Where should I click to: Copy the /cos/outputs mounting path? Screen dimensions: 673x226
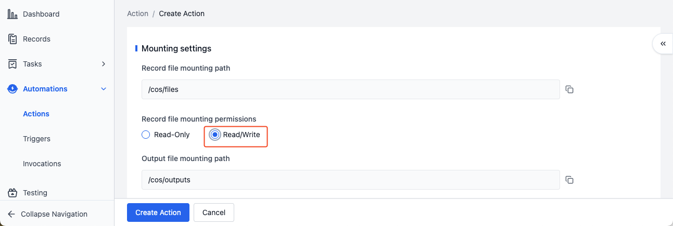[x=569, y=180]
